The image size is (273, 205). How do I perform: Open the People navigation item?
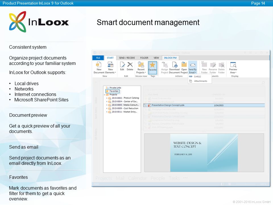click(158, 178)
